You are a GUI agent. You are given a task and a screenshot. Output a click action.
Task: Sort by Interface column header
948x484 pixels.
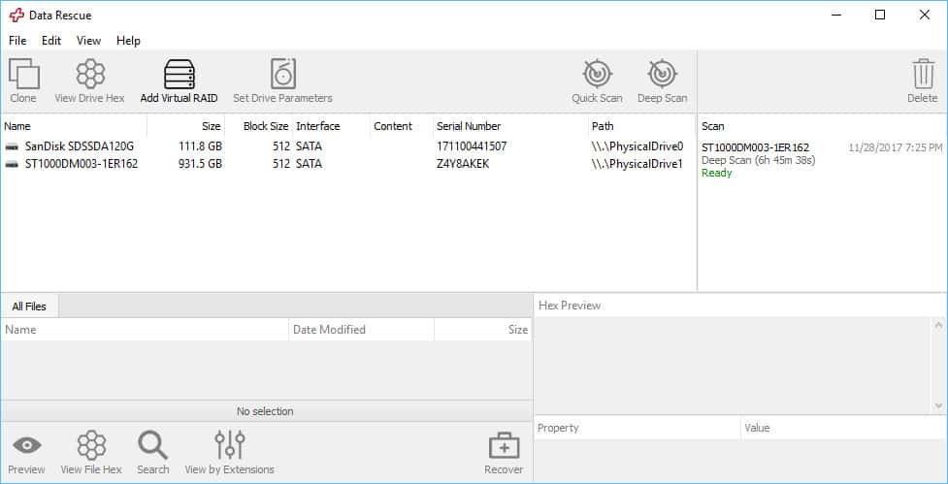click(x=331, y=126)
